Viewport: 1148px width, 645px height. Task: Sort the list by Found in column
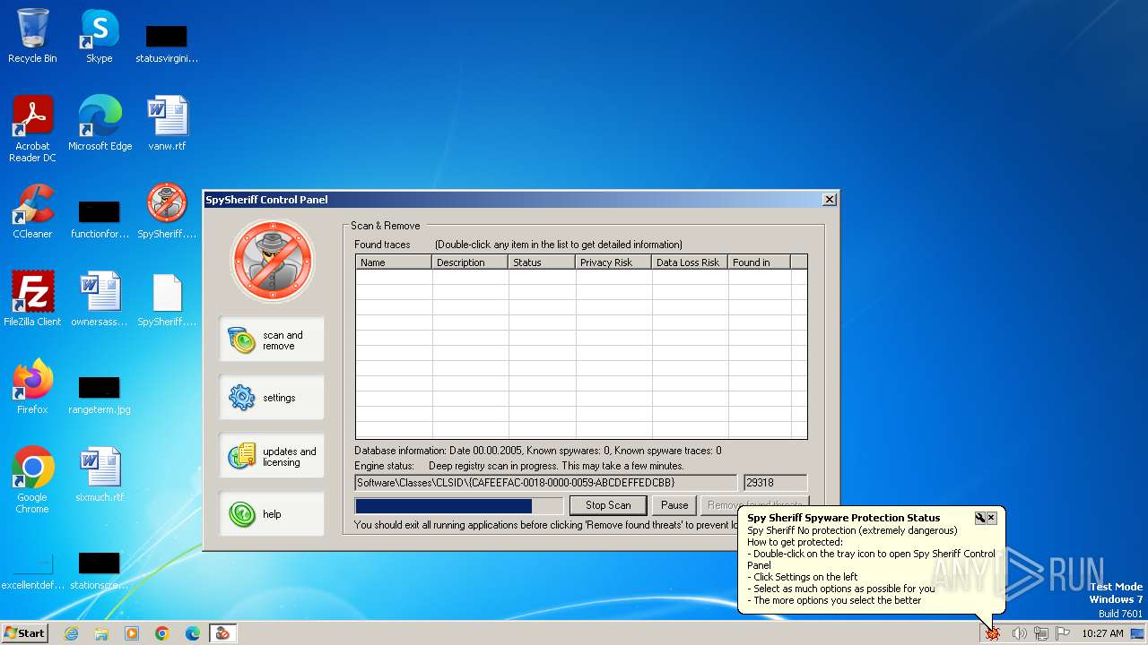point(759,262)
